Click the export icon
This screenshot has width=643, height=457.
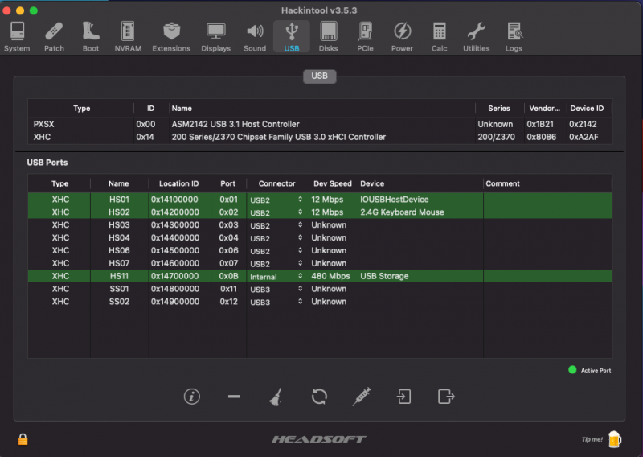tap(446, 396)
